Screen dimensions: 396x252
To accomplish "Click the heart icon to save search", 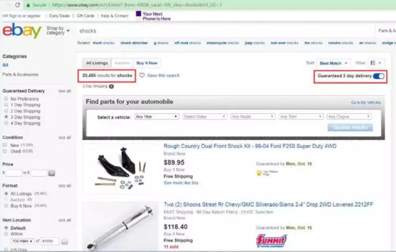I will [x=142, y=75].
